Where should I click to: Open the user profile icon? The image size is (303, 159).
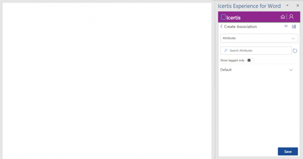pyautogui.click(x=291, y=17)
